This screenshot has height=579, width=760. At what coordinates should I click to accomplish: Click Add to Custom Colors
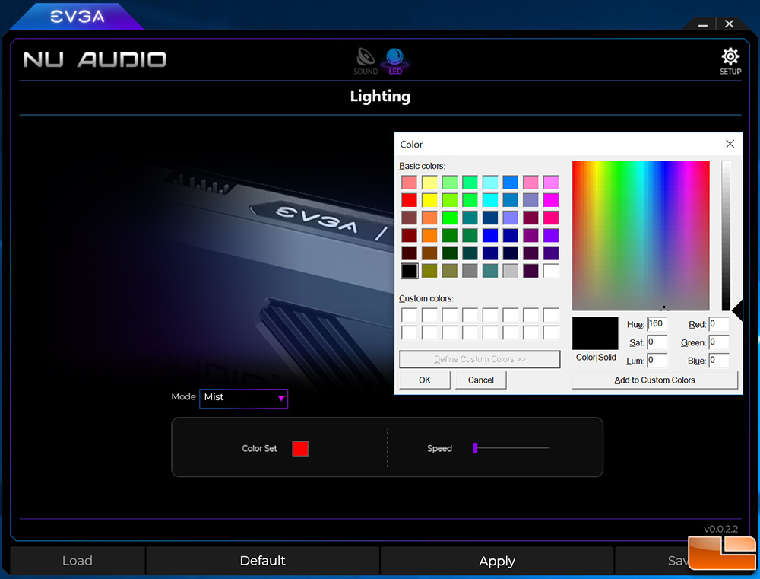[655, 380]
